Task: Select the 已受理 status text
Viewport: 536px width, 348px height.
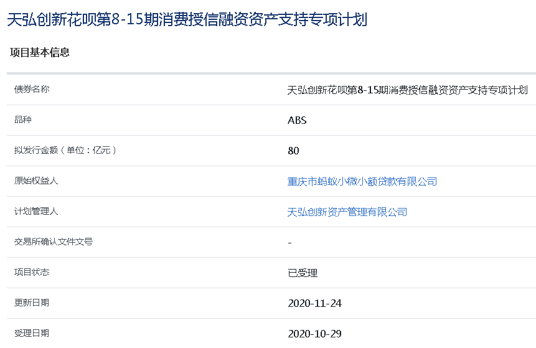Action: [303, 273]
